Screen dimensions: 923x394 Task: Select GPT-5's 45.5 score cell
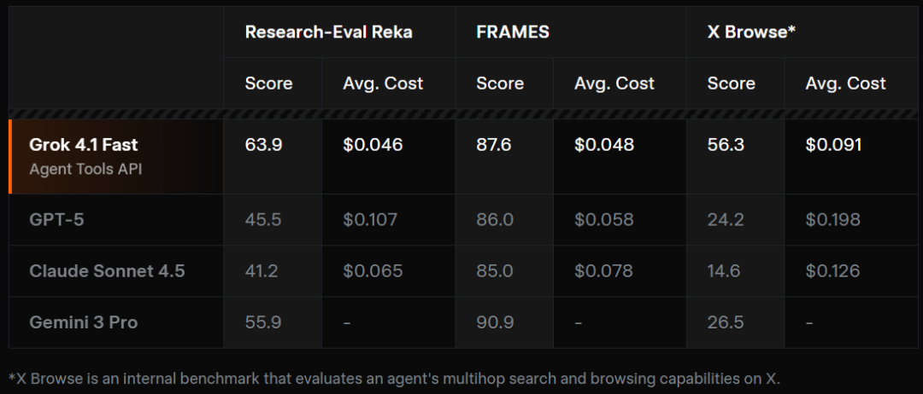263,219
